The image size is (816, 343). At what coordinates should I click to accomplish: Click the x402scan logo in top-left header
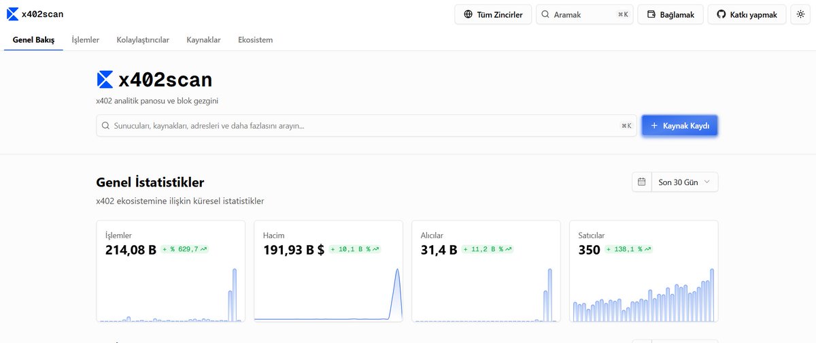click(35, 14)
